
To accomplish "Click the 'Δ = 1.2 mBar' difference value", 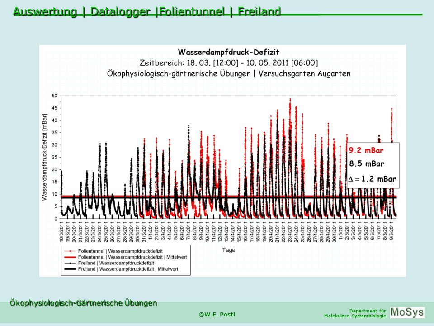I will tap(372, 179).
